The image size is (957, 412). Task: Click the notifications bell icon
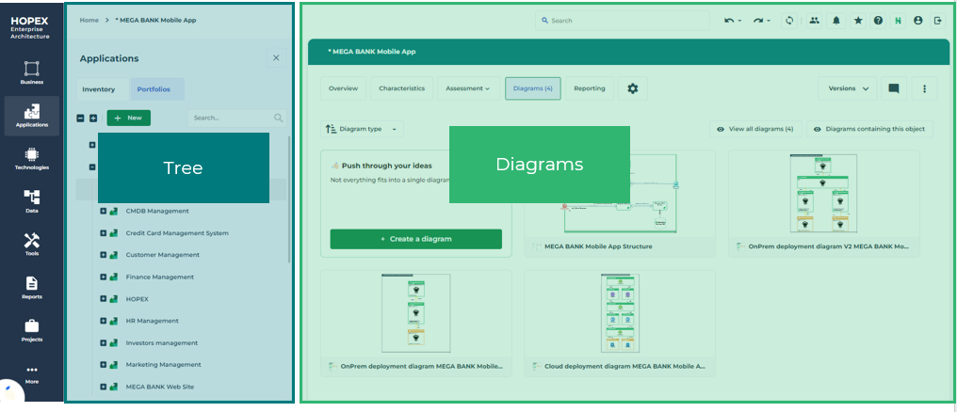[835, 20]
